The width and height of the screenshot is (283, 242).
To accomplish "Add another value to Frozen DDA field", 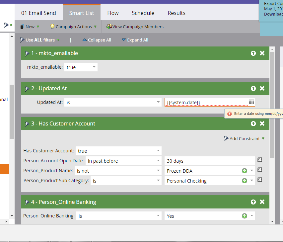I will [245, 171].
